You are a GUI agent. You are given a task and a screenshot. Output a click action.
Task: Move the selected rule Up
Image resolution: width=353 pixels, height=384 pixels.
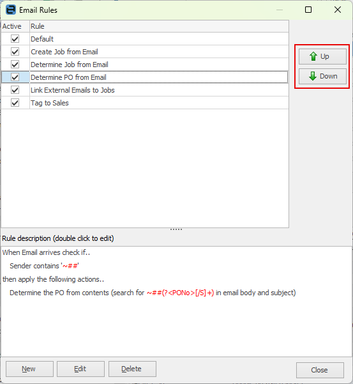322,57
